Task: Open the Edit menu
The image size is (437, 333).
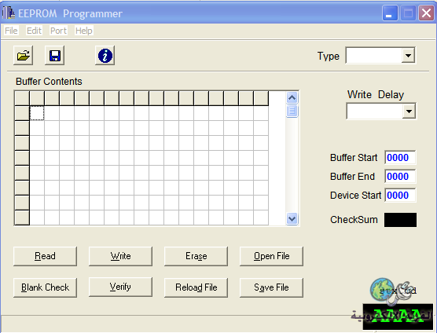Action: click(x=34, y=31)
